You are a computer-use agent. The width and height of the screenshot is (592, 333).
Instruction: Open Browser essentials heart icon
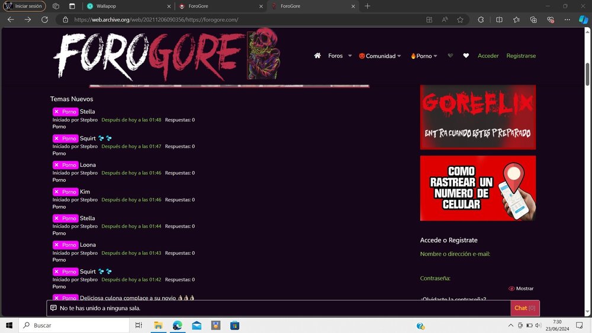[551, 20]
